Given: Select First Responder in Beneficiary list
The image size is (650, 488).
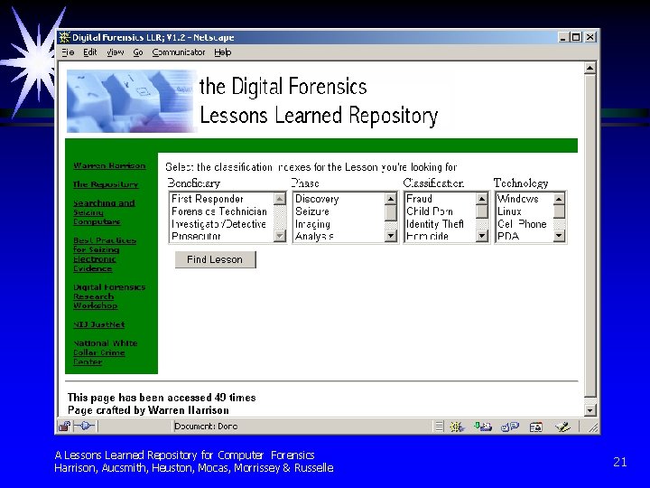Looking at the screenshot, I should pos(222,199).
